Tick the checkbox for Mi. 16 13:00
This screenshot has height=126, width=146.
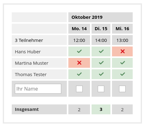[x=122, y=89]
